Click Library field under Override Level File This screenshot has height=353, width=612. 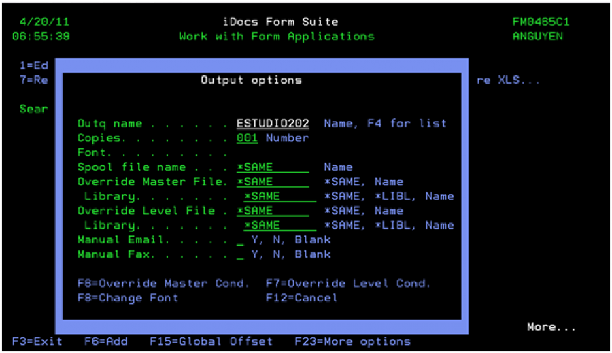(279, 225)
